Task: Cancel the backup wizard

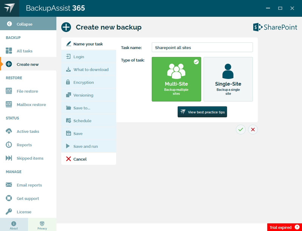Action: point(89,159)
